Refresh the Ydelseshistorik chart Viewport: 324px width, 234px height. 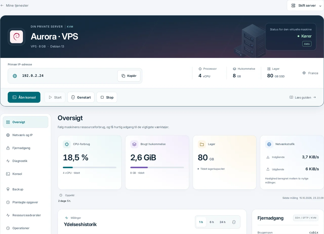point(234,222)
